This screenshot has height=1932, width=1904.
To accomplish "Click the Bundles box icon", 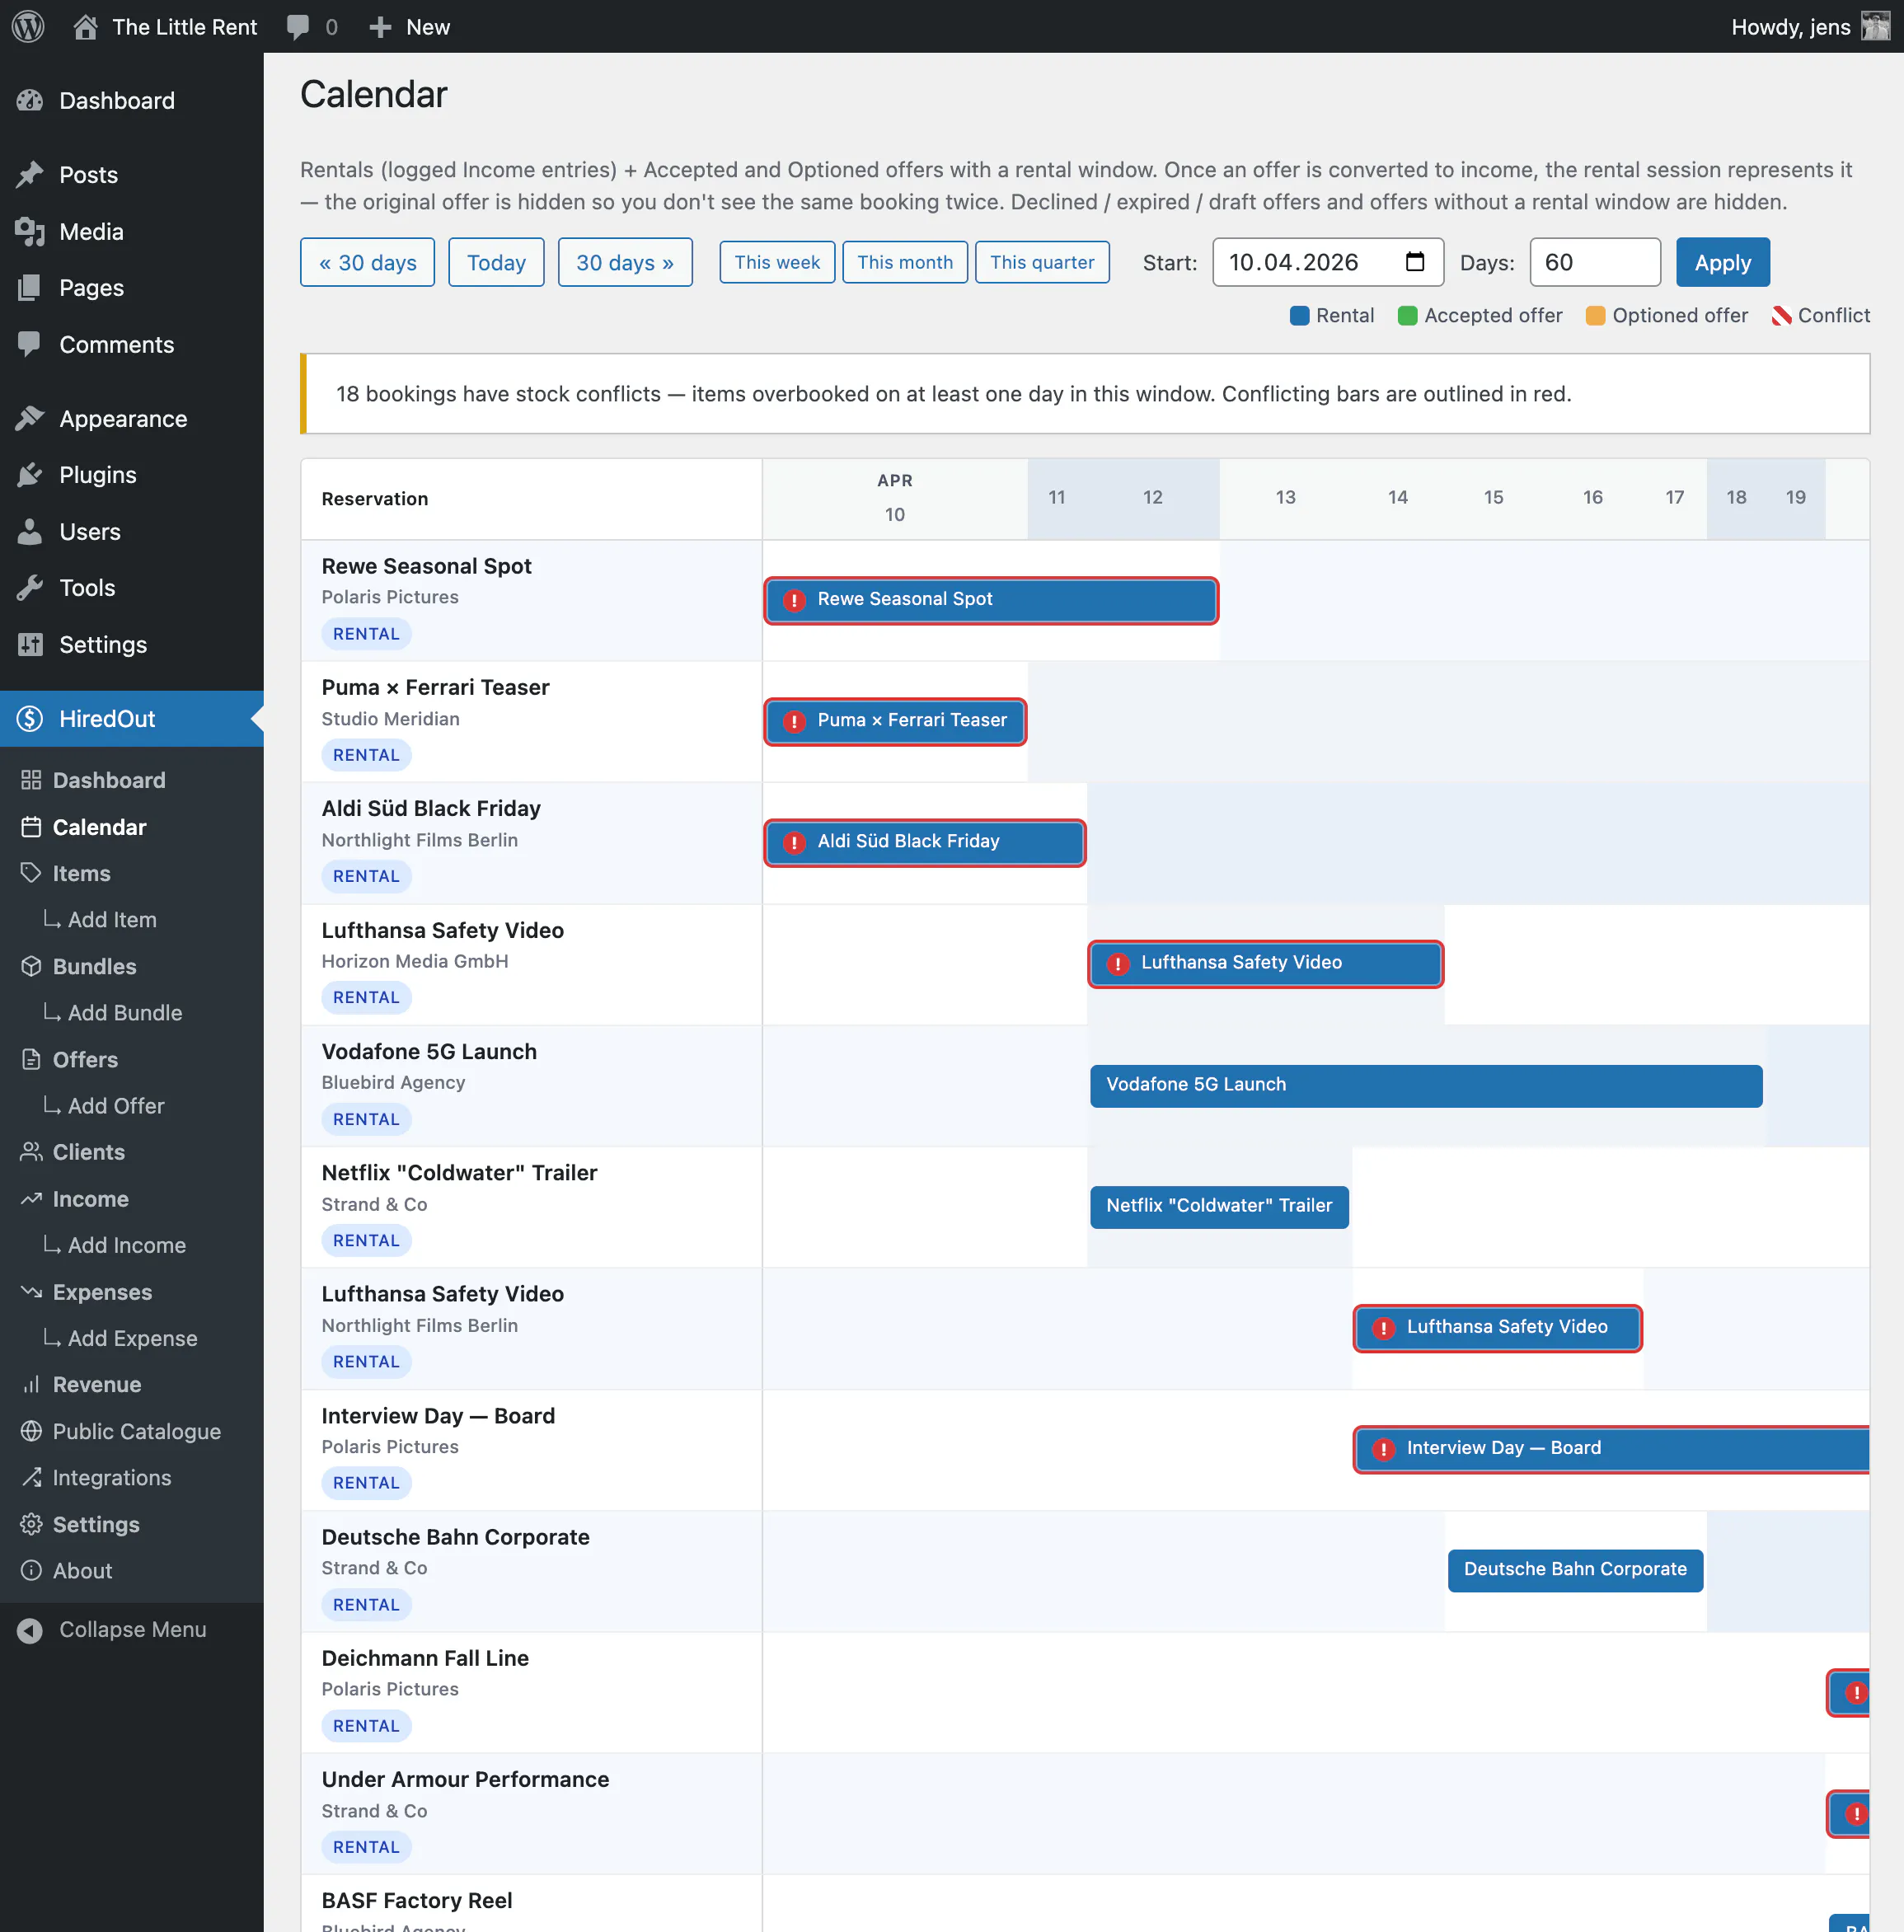I will tap(31, 966).
